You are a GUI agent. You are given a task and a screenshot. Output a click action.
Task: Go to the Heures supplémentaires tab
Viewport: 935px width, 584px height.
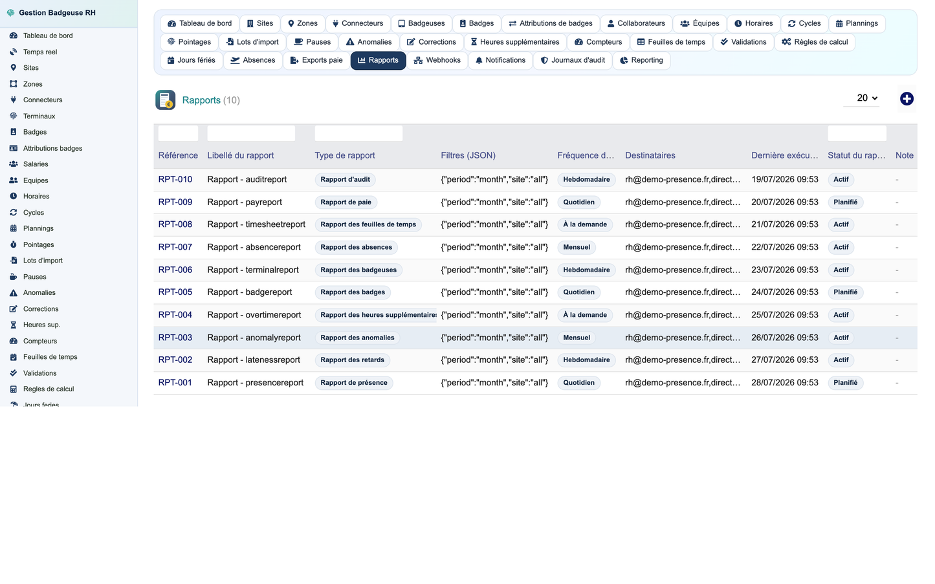pyautogui.click(x=515, y=42)
